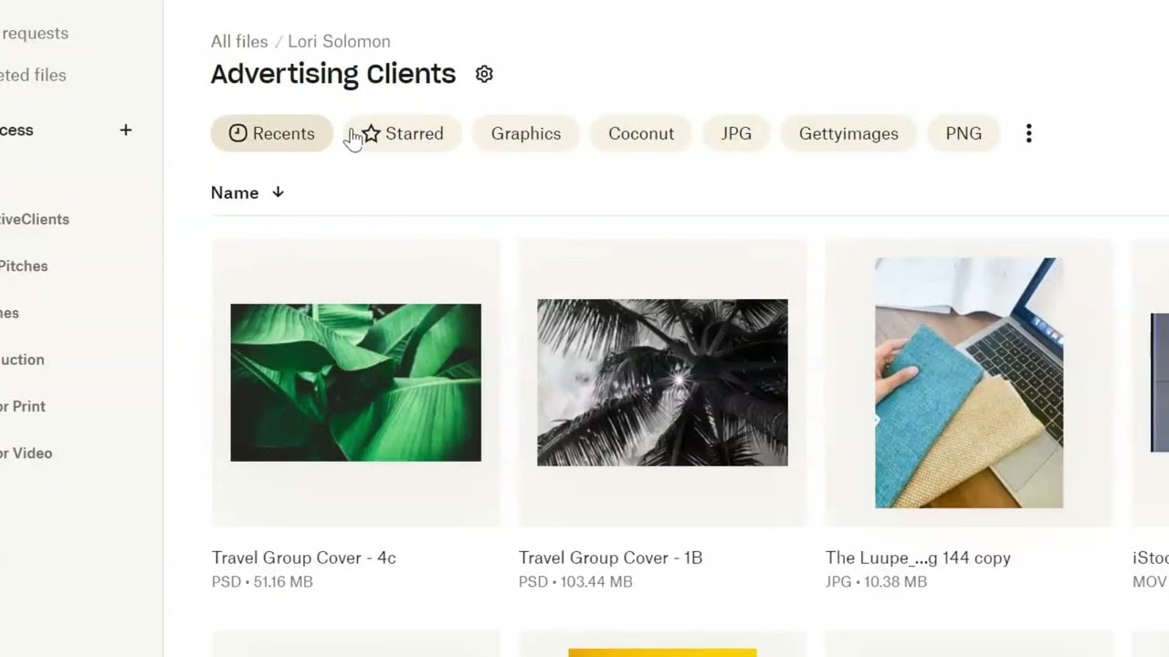Image resolution: width=1169 pixels, height=657 pixels.
Task: Enable the PNG filter chip
Action: 964,133
